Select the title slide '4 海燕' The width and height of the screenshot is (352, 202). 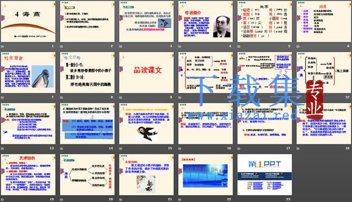tap(28, 21)
